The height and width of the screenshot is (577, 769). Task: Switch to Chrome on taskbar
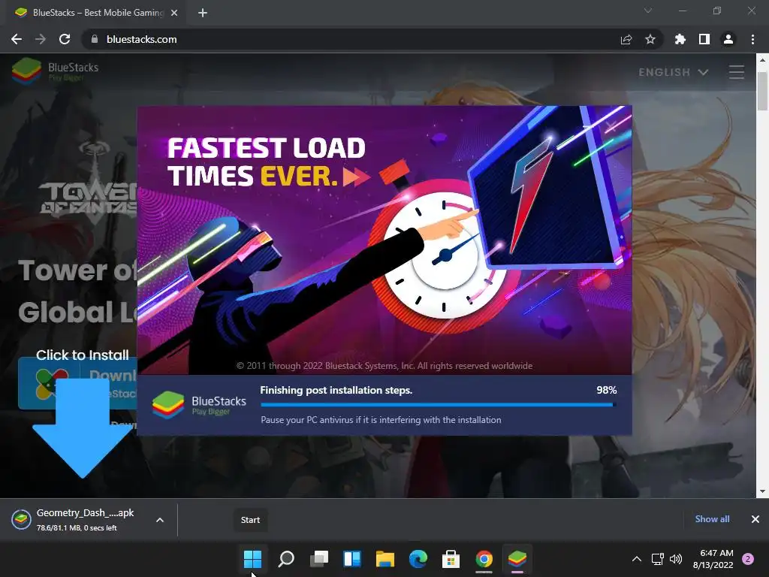(x=484, y=559)
